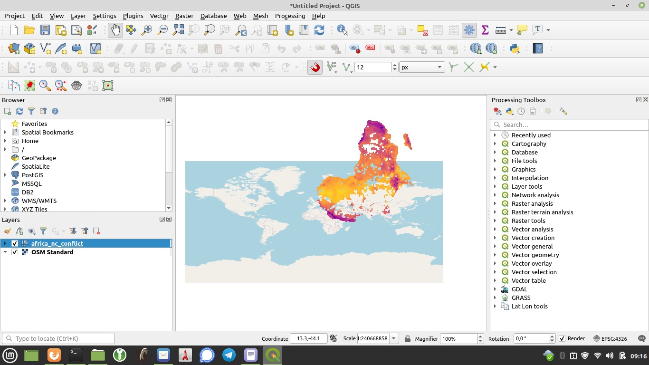This screenshot has width=649, height=365.
Task: Refresh the map canvas
Action: coord(319,29)
